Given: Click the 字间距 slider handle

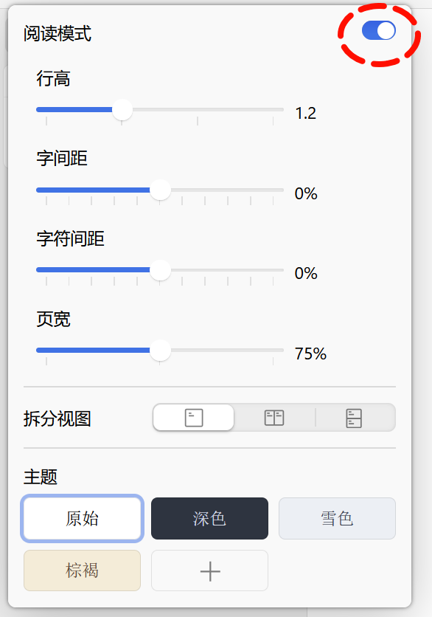Looking at the screenshot, I should 159,190.
